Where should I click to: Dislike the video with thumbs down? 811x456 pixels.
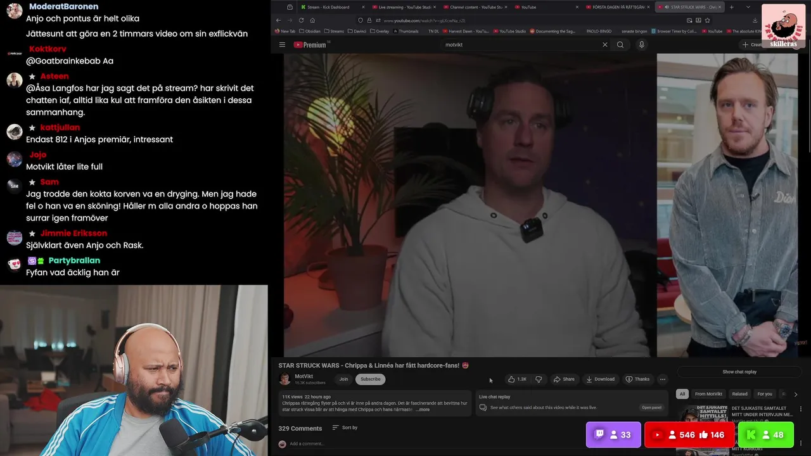[x=539, y=379]
